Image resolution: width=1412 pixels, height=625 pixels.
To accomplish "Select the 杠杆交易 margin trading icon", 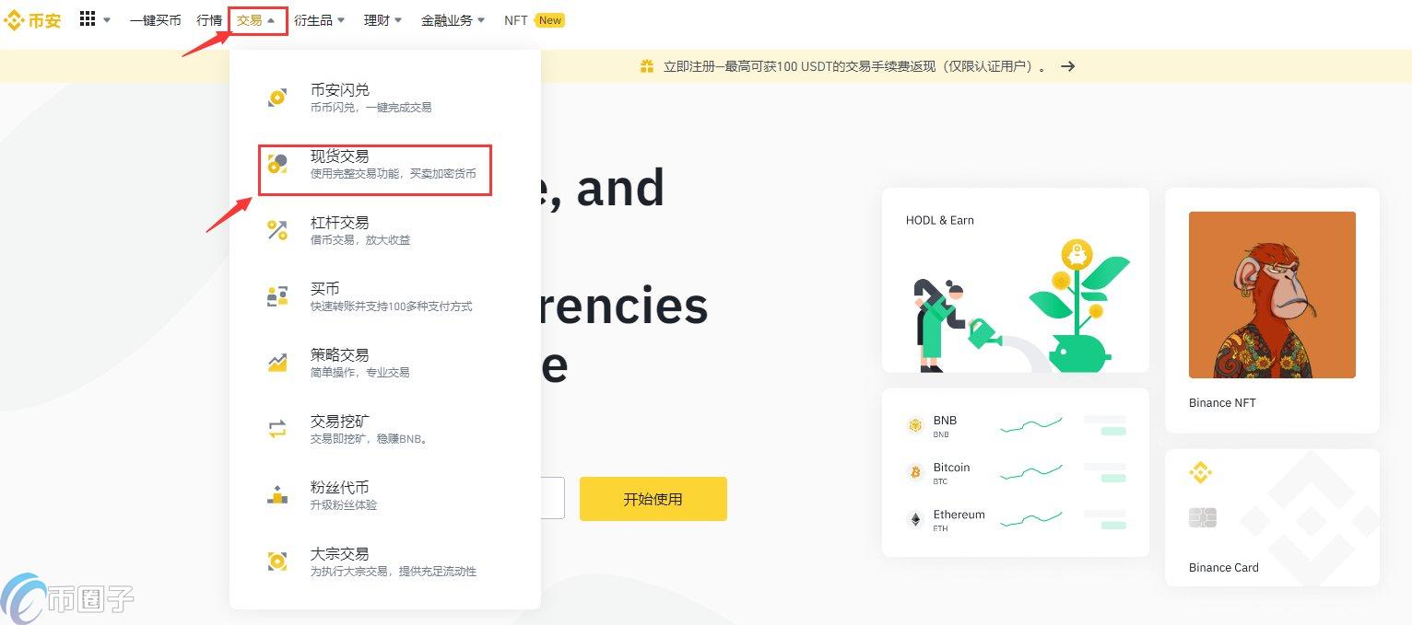I will point(277,229).
